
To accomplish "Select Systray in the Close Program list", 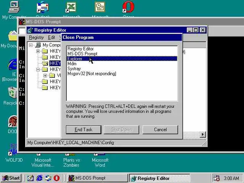I will (x=122, y=69).
